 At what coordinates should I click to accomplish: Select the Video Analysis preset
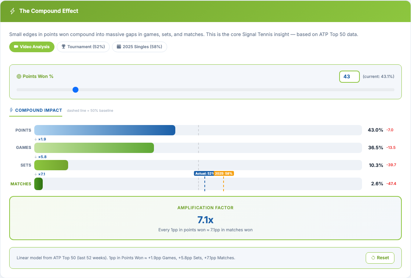[x=32, y=47]
